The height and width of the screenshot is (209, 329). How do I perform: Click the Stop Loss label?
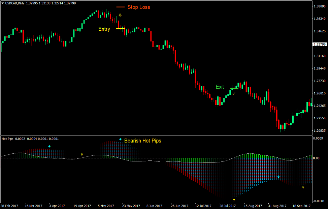(x=139, y=7)
